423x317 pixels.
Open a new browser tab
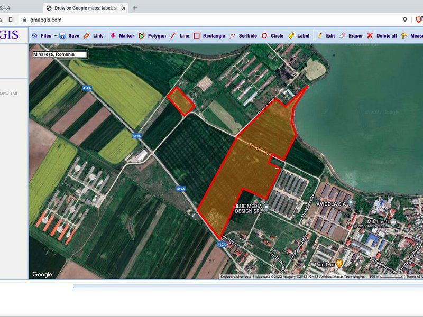[x=135, y=8]
